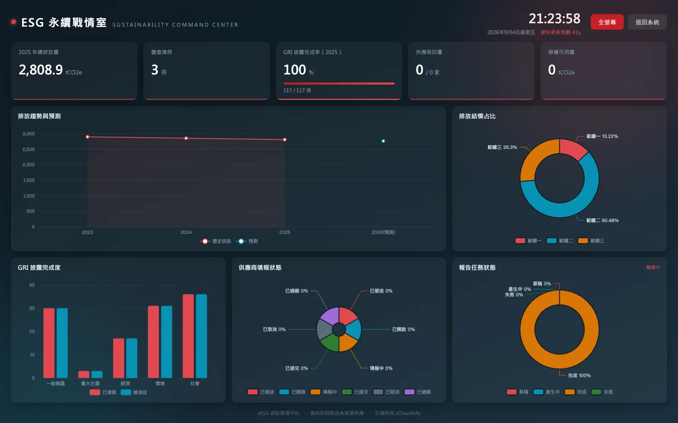Screen dimensions: 678x423
Task: Toggle the 已開啟 supplier legend item
Action: point(292,392)
